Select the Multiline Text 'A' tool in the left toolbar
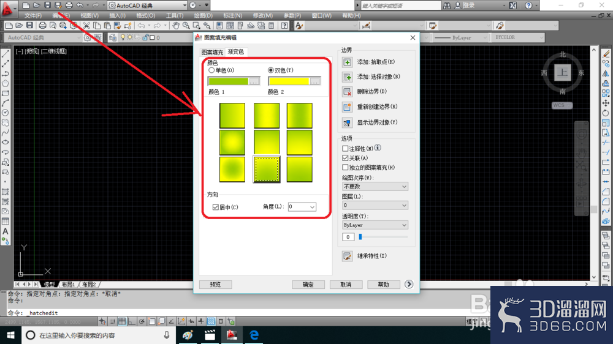Viewport: 613px width, 344px height. pos(6,231)
